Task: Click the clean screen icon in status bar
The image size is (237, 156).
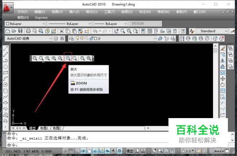Action: pos(227,151)
